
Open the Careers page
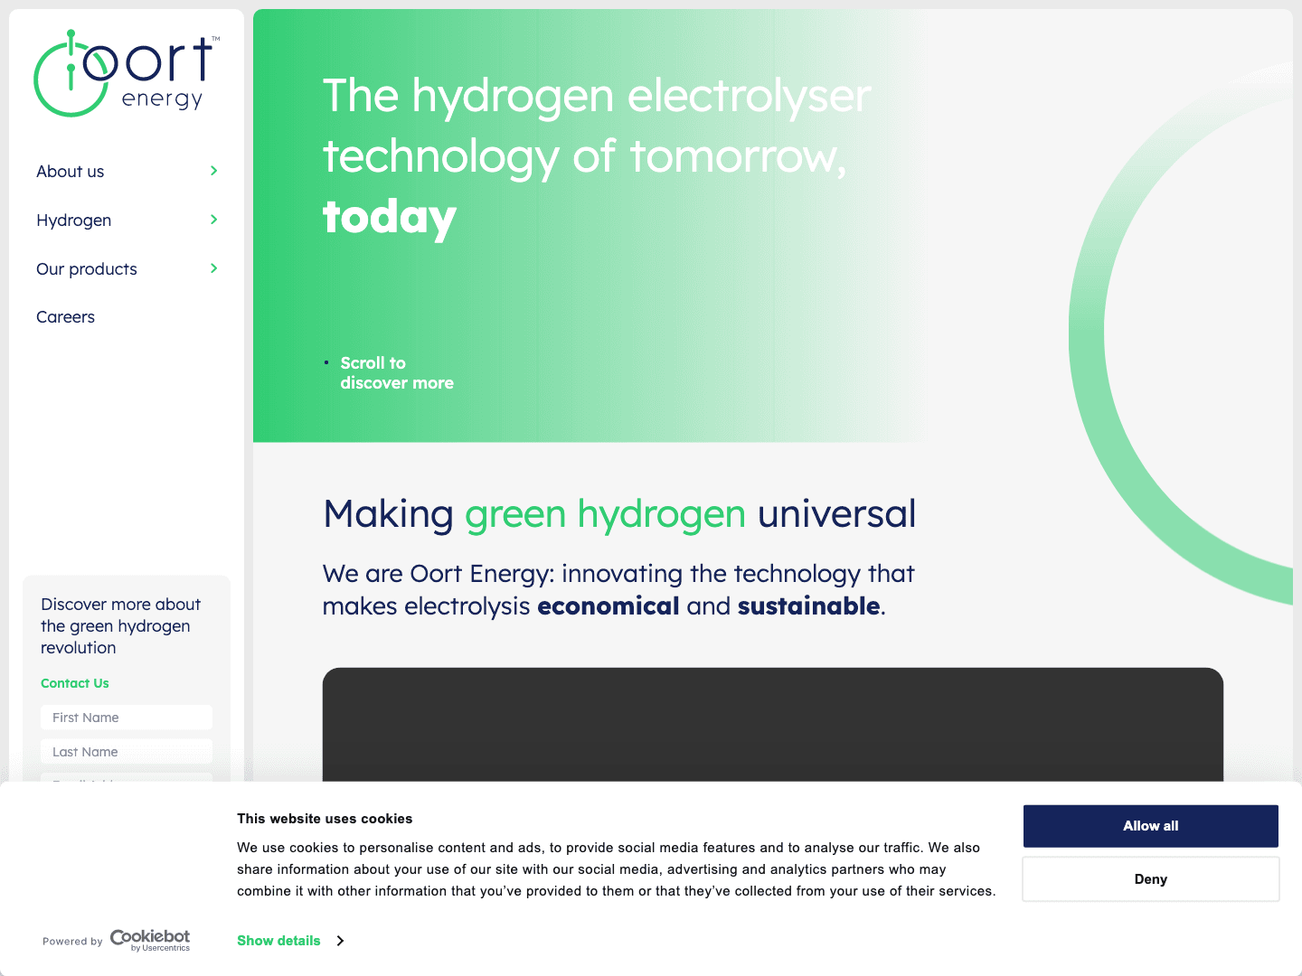click(65, 316)
